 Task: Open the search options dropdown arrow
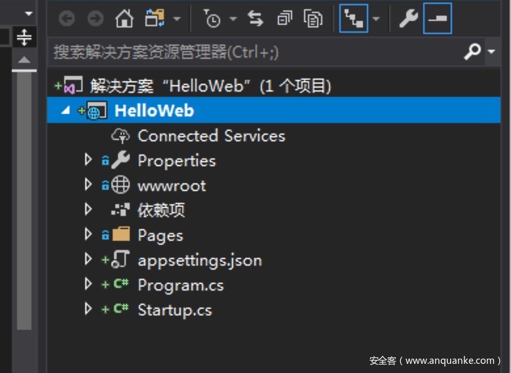(x=491, y=52)
